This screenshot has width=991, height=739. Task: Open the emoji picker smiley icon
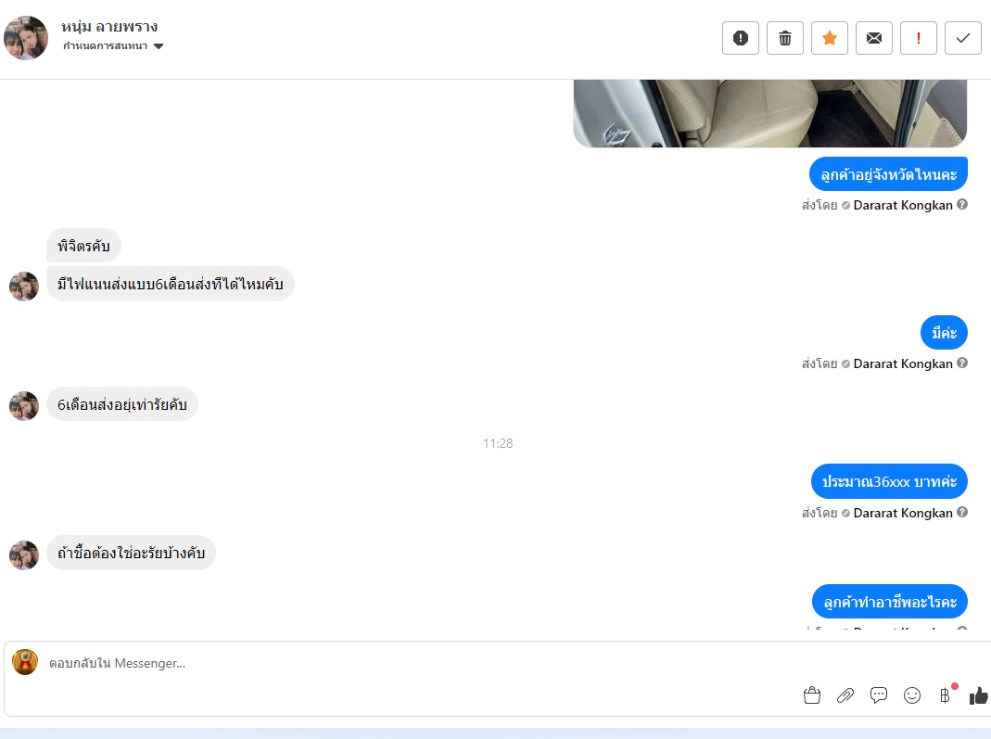pos(912,695)
